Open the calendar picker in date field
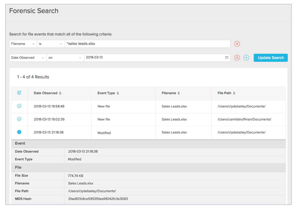Screen dimensions: 298x210 (227, 57)
